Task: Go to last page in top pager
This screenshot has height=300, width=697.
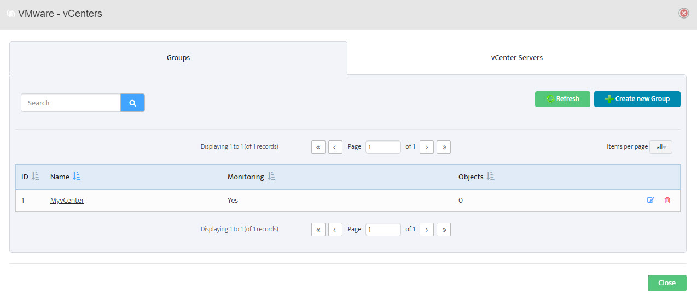Action: 444,147
